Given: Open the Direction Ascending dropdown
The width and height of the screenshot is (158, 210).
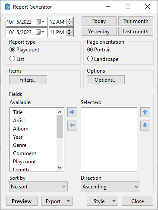Looking at the screenshot, I should pyautogui.click(x=111, y=187).
